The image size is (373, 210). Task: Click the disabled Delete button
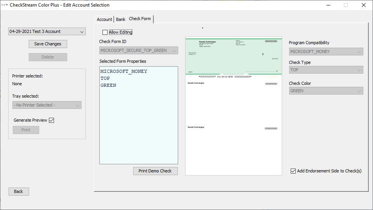[48, 57]
